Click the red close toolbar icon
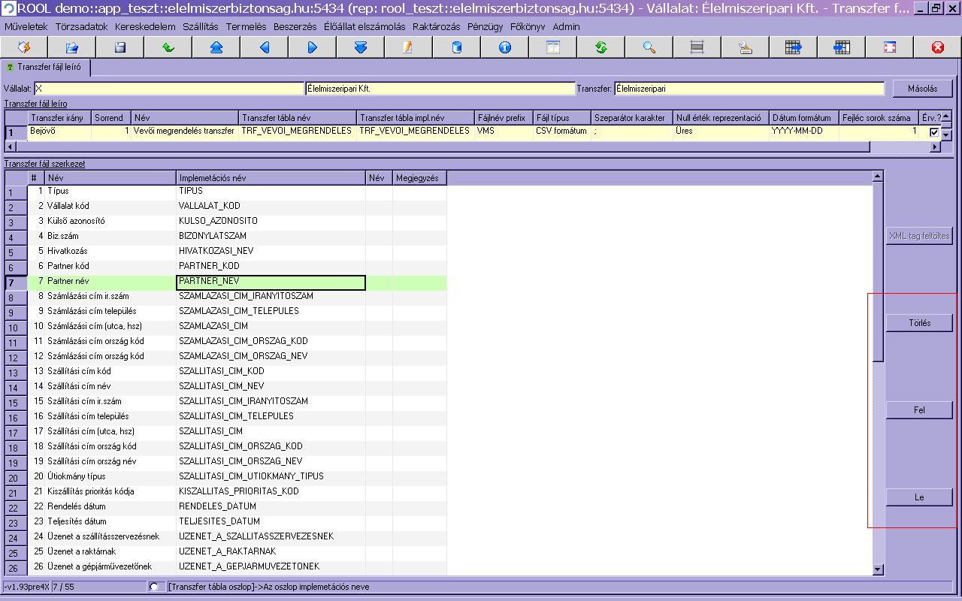 tap(937, 47)
